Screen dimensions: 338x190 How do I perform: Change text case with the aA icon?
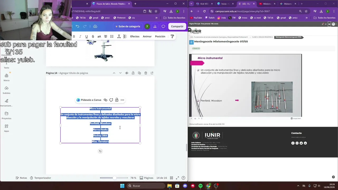(99, 36)
